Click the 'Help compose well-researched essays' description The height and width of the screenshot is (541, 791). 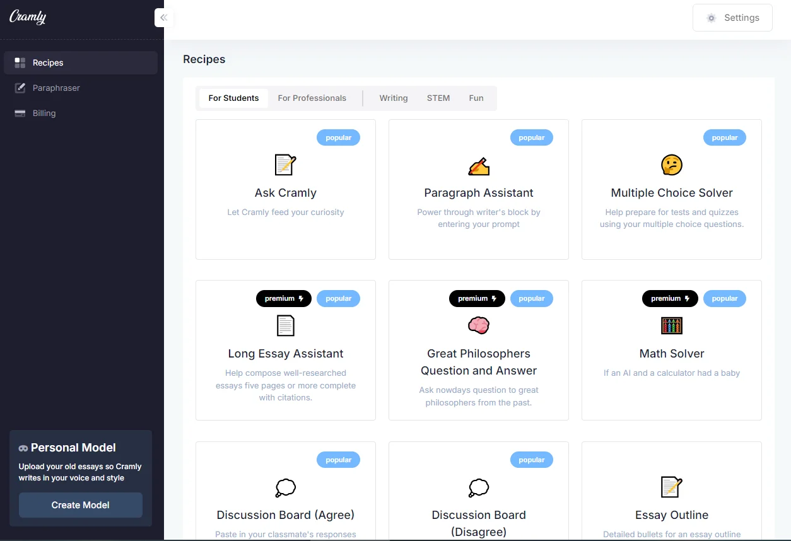(286, 385)
